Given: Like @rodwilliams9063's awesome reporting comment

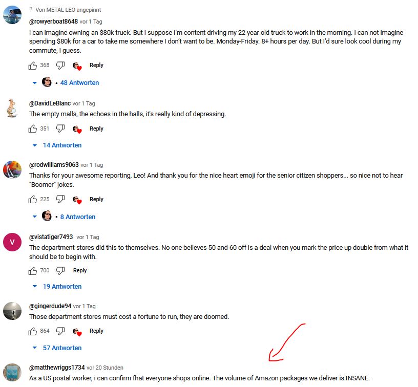Looking at the screenshot, I should pos(32,200).
